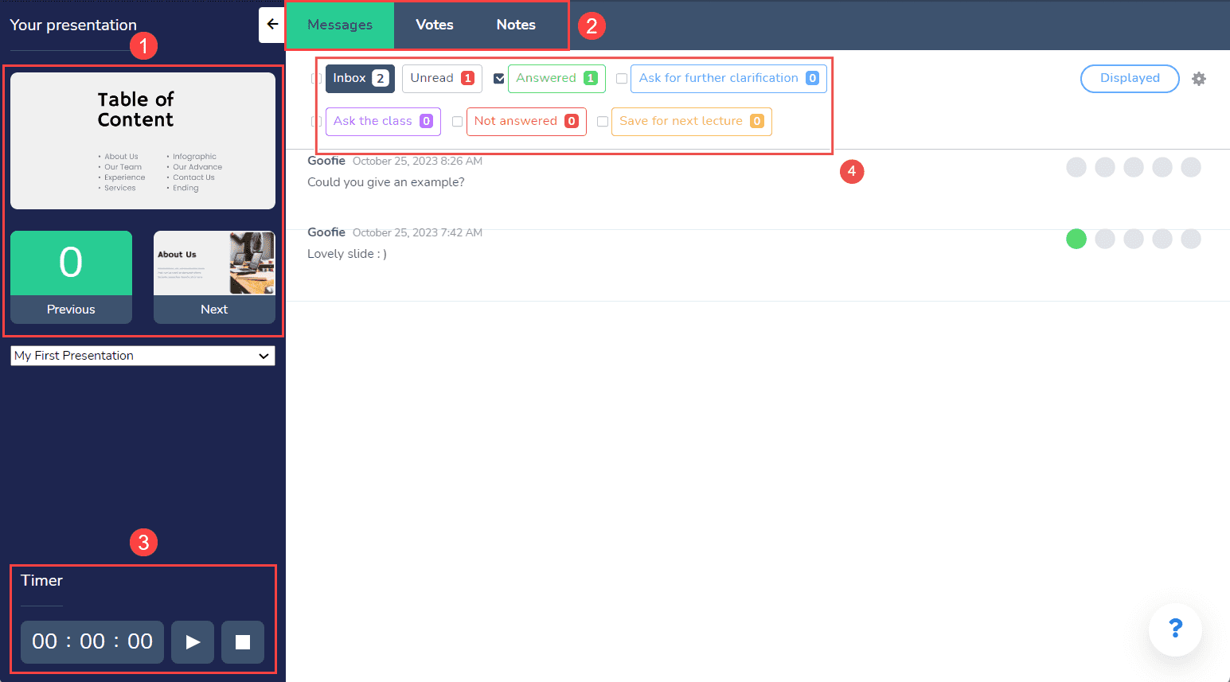Select the Not answered label
1230x682 pixels.
[x=526, y=122]
